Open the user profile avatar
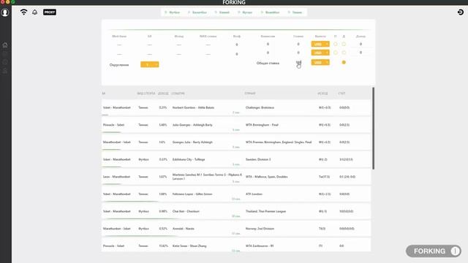The image size is (468, 263). 5,12
